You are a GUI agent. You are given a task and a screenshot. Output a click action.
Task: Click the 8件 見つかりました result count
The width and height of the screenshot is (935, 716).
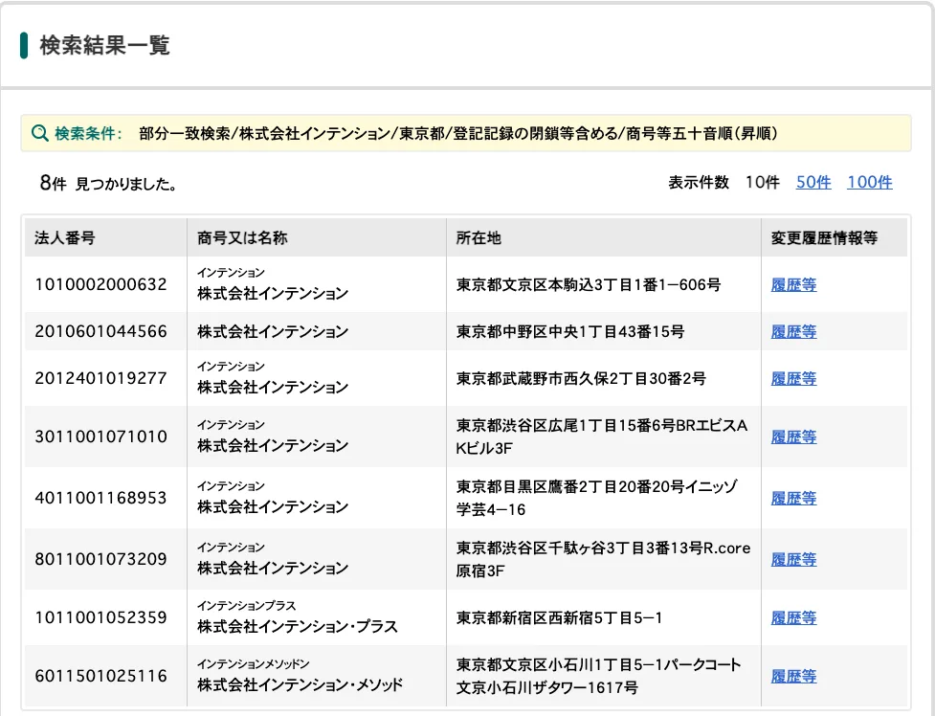108,183
